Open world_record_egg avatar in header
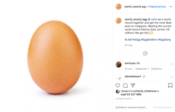The height and width of the screenshot is (112, 175). coord(118,6)
